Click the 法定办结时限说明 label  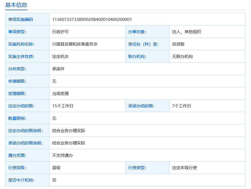(25, 130)
